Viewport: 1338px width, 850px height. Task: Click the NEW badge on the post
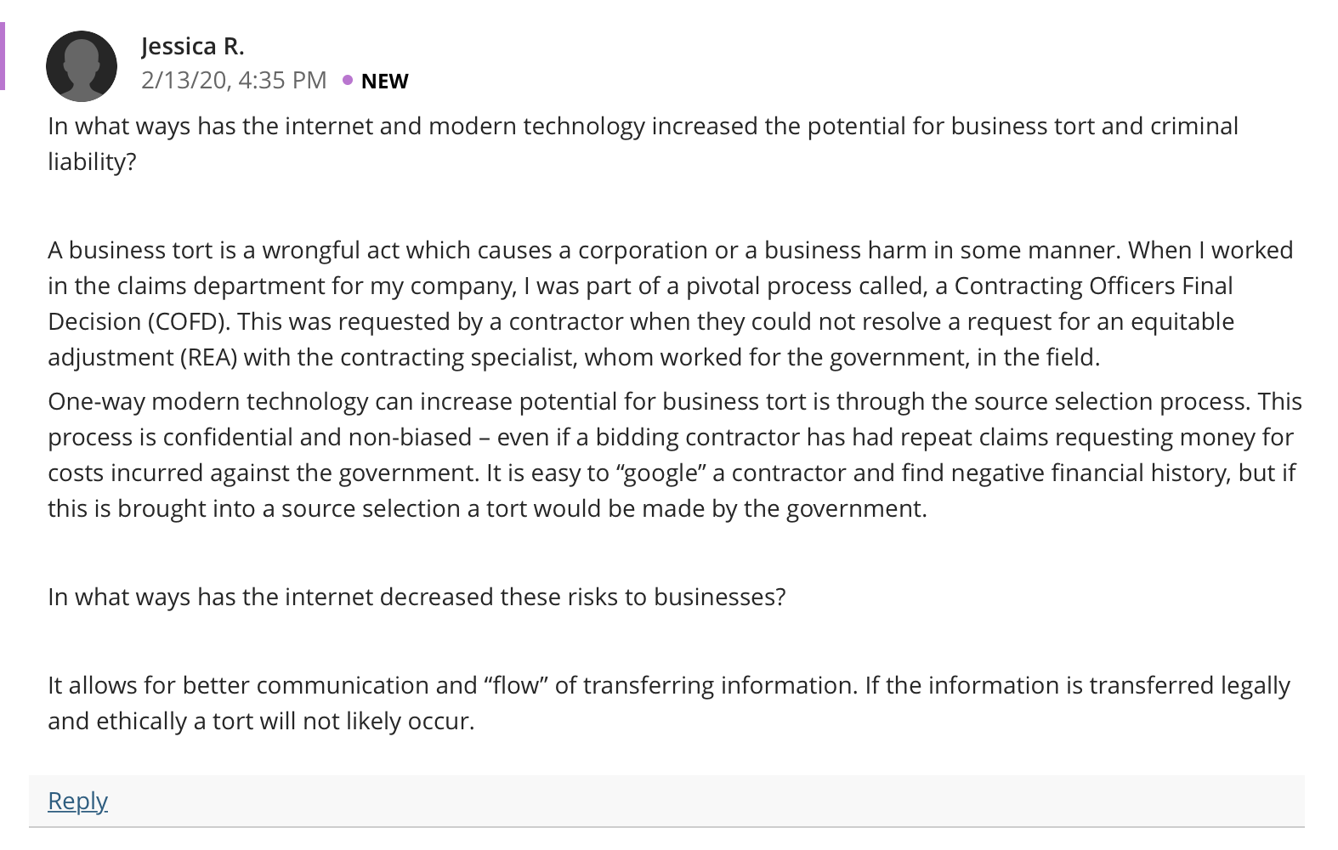click(384, 81)
